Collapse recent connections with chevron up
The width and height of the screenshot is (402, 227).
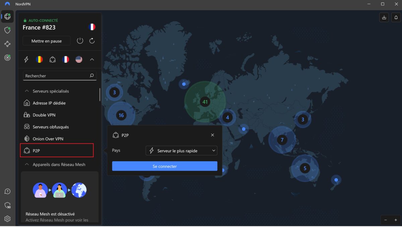pos(92,60)
